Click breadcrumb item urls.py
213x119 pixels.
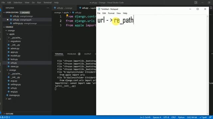click(78, 13)
